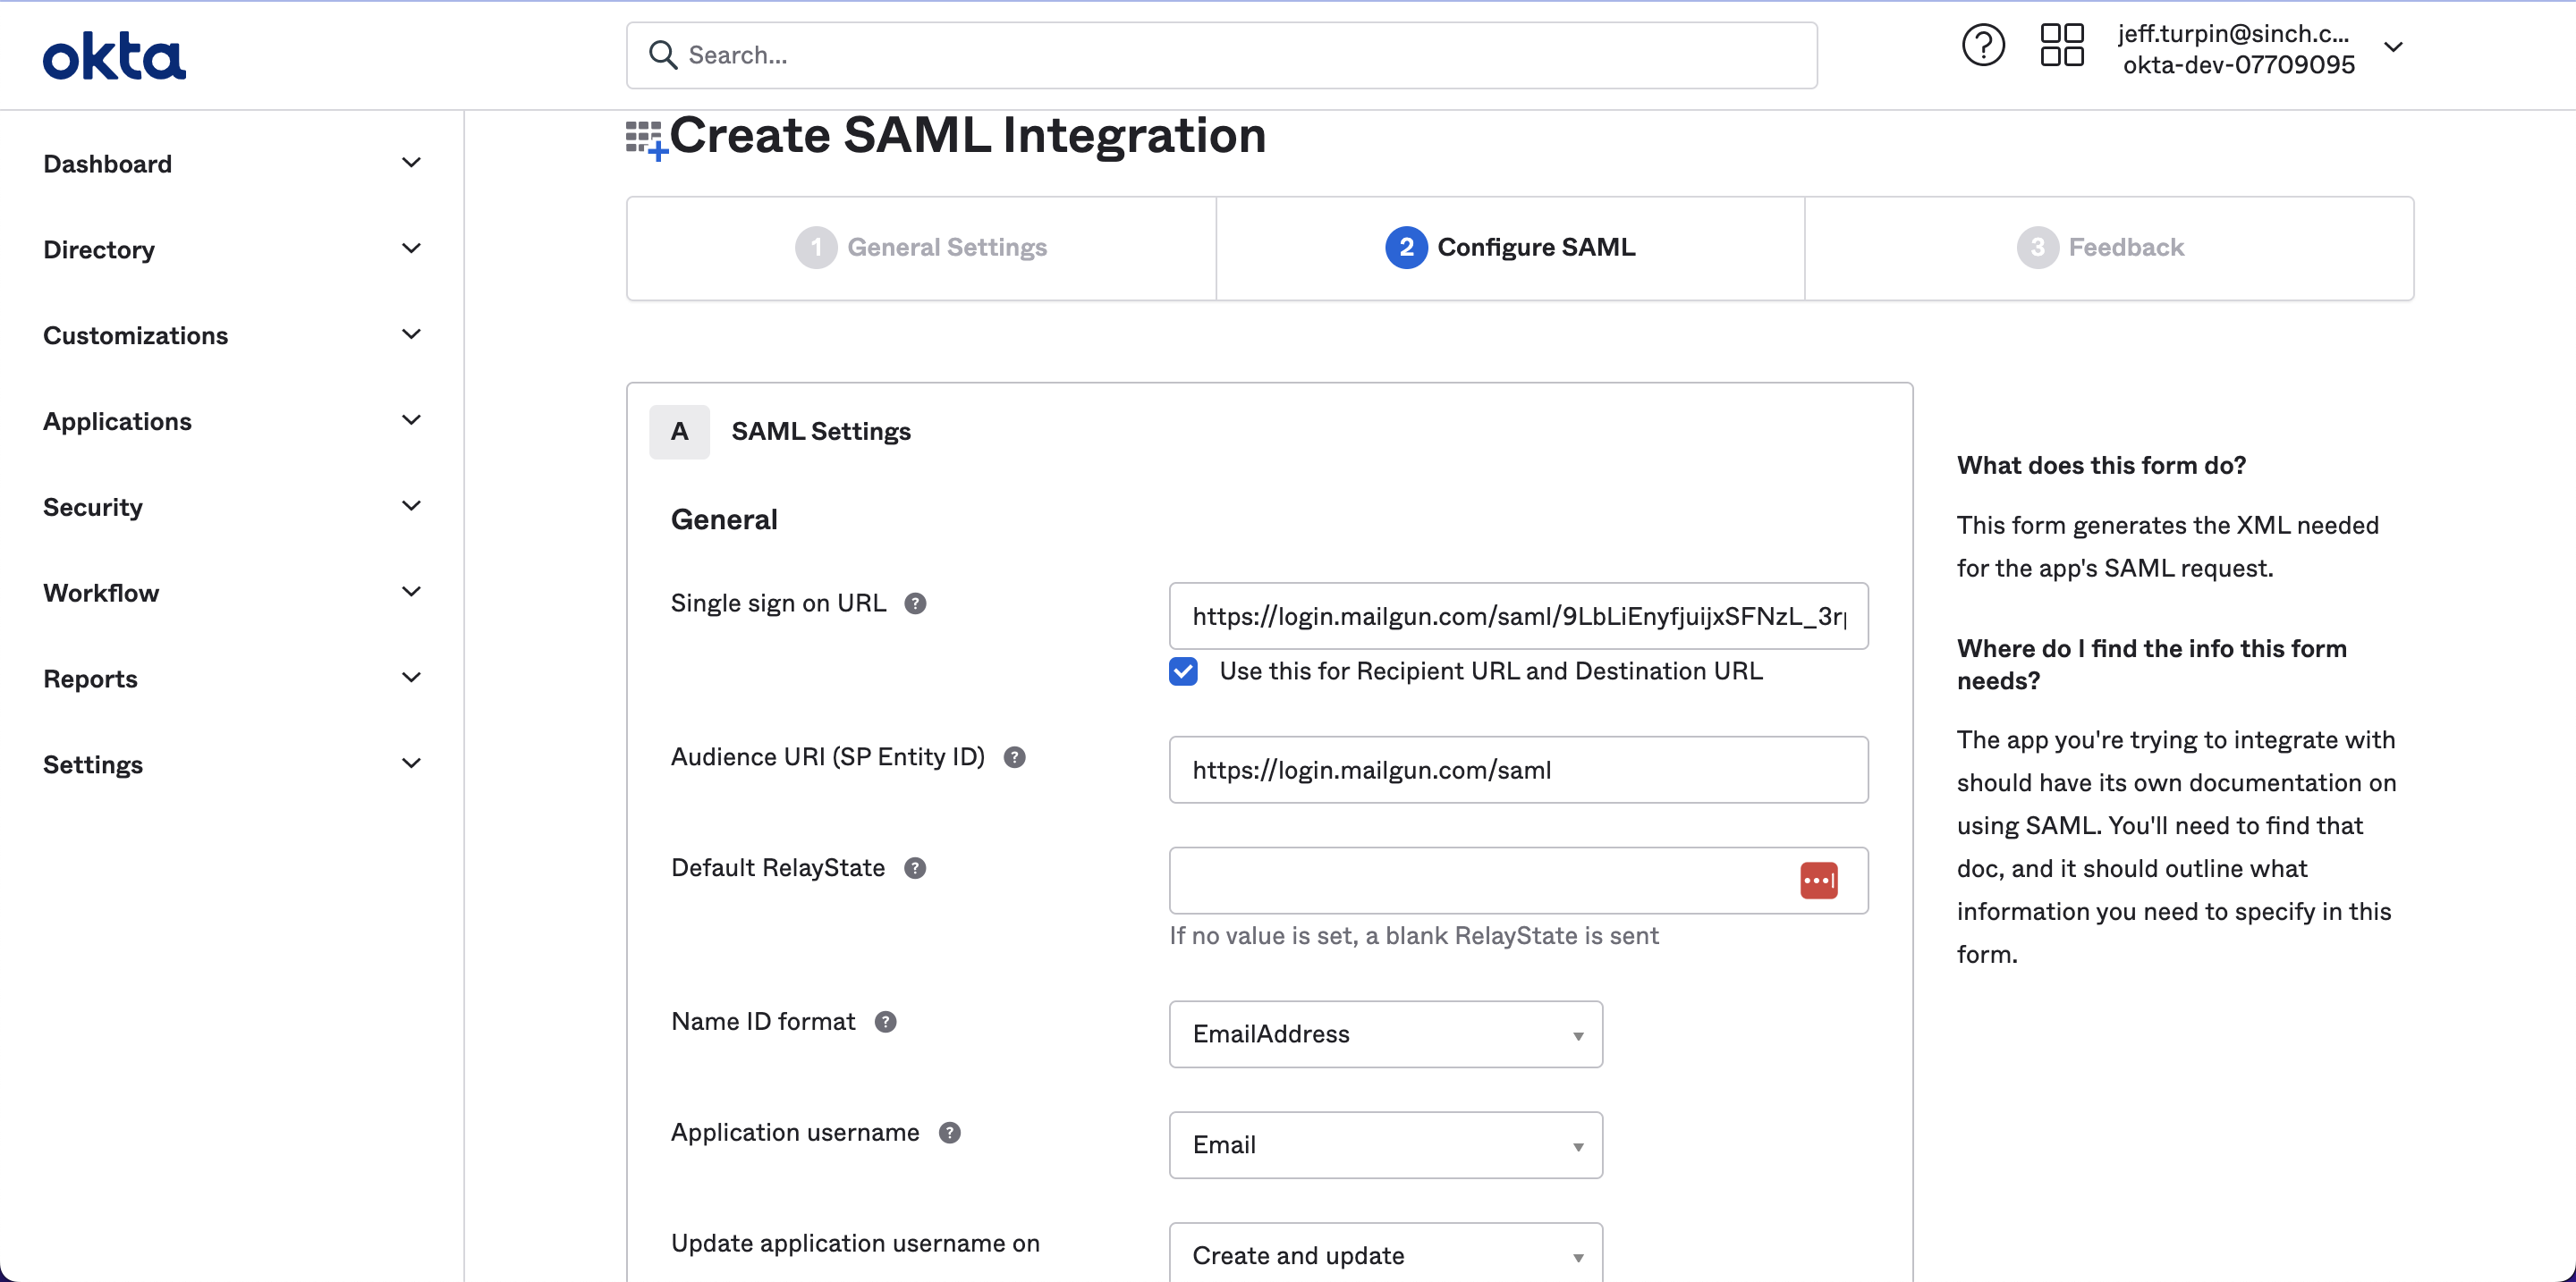Screen dimensions: 2576x1282
Task: Click the 'SAML Settings' heading
Action: click(820, 432)
